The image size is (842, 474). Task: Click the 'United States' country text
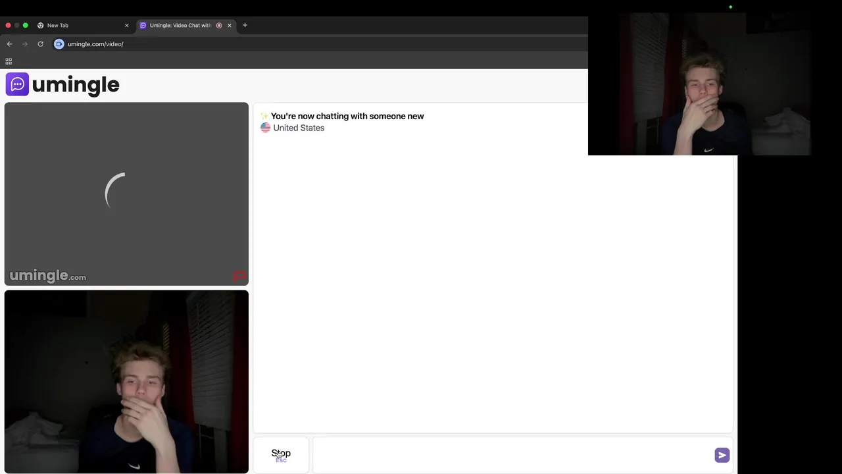pos(299,128)
